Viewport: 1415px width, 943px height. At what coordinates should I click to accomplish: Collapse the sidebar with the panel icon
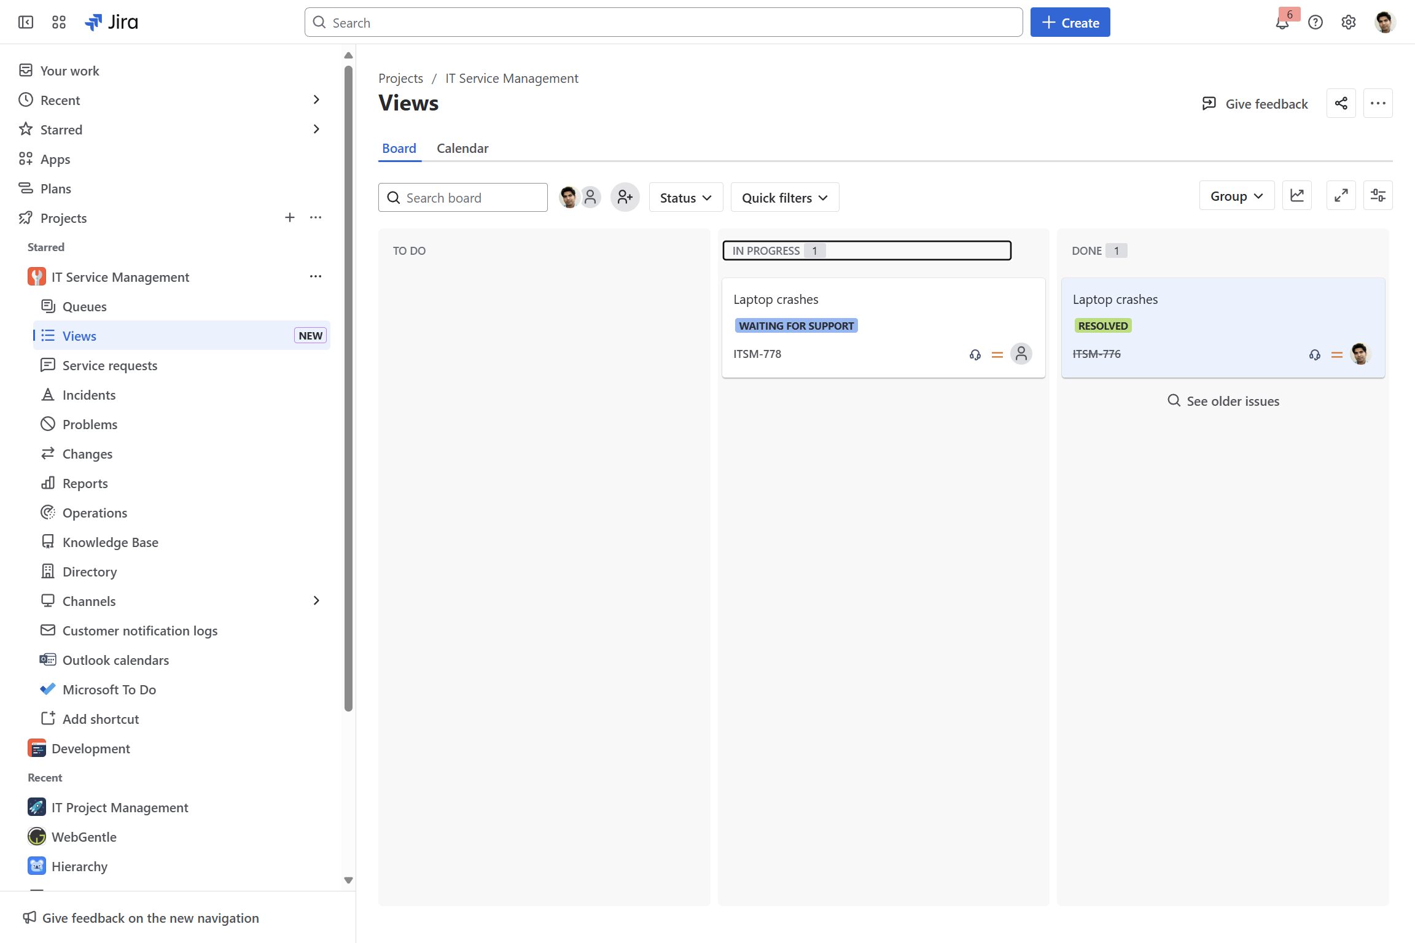(26, 23)
